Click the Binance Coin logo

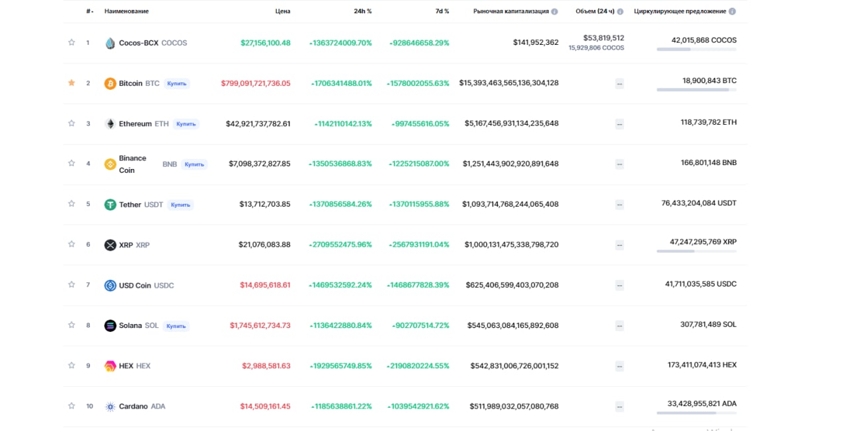click(110, 164)
